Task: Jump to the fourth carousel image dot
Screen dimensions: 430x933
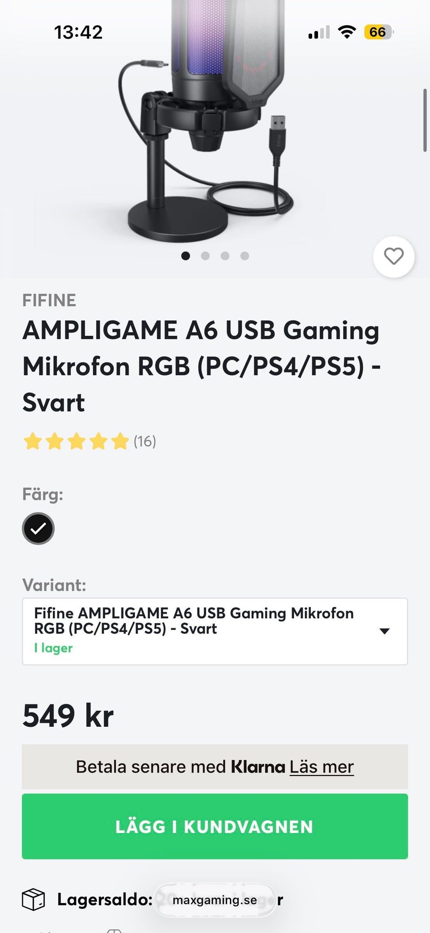Action: pos(245,256)
